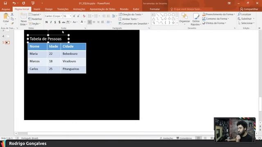262x147 pixels.
Task: Toggle strikethrough formatting
Action: (64, 22)
